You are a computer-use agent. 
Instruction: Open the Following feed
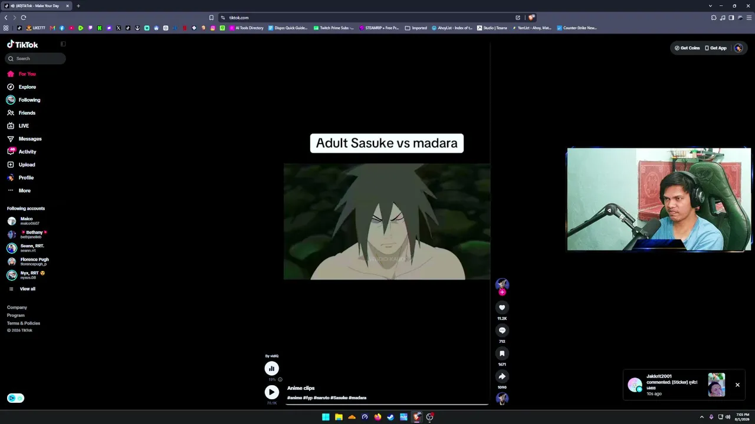24,100
